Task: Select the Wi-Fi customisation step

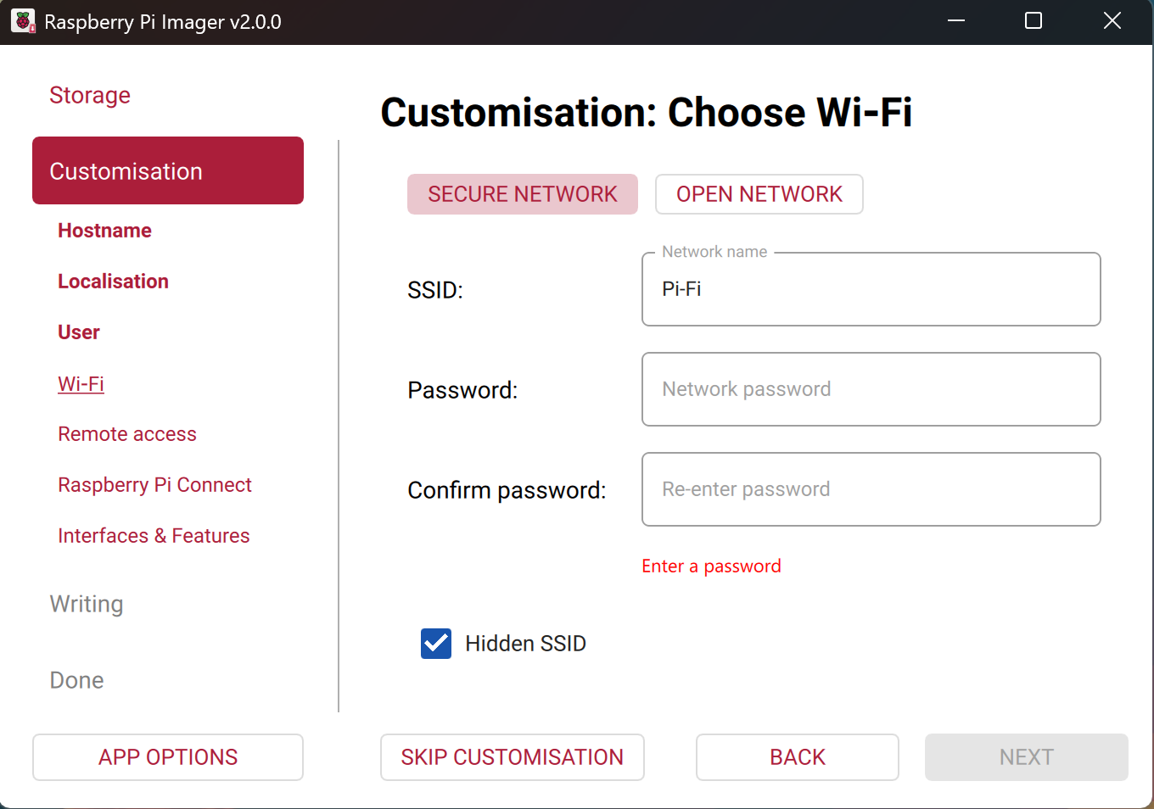Action: (81, 383)
